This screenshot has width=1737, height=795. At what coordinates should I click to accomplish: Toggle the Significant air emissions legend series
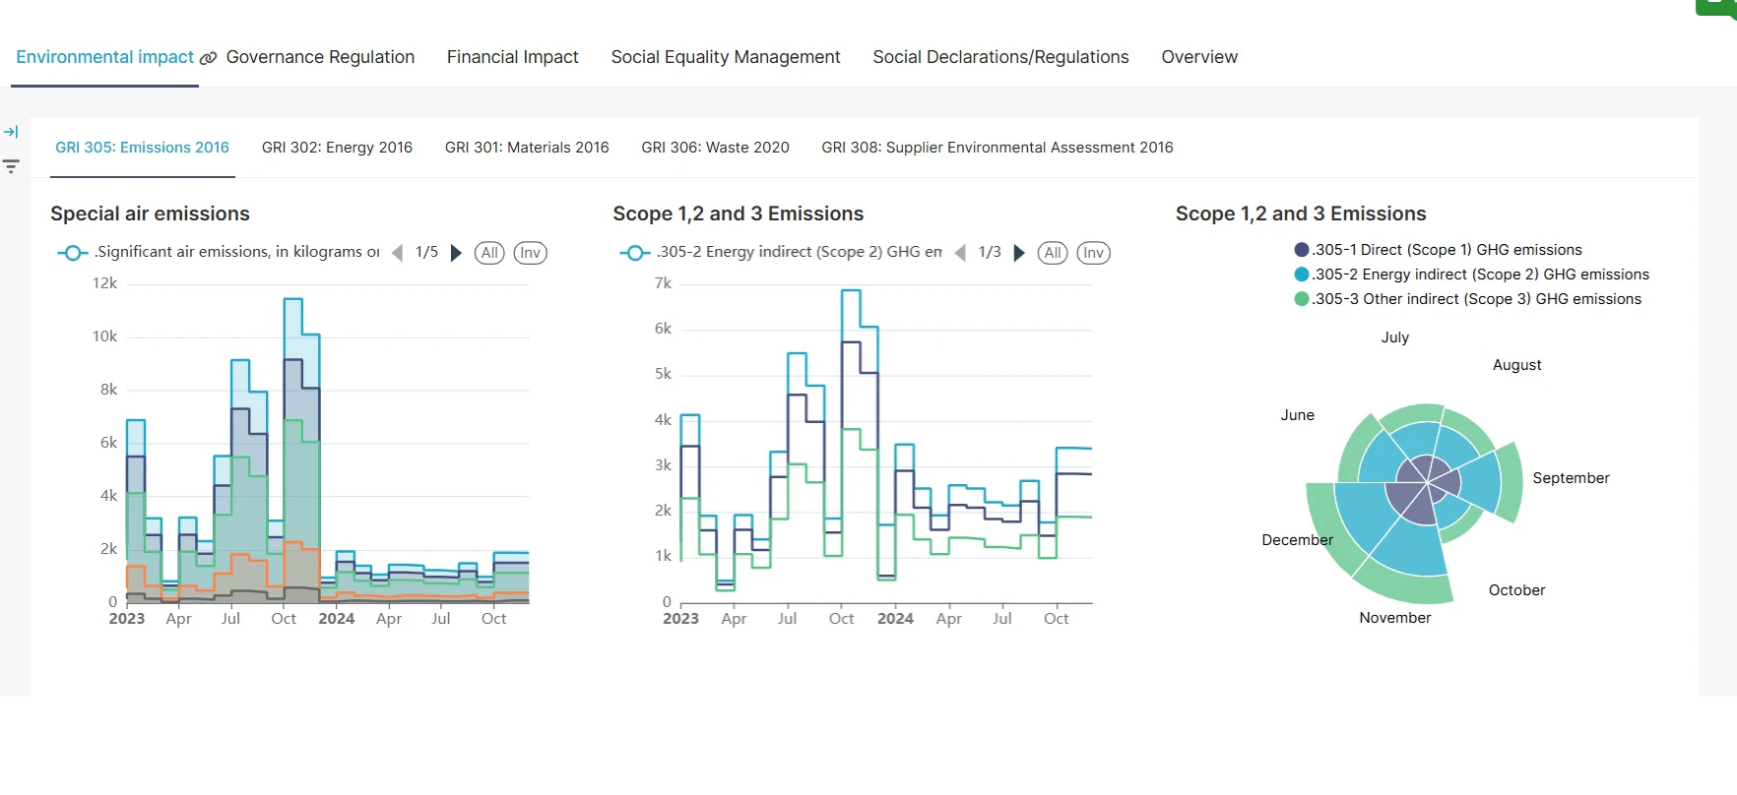[236, 253]
